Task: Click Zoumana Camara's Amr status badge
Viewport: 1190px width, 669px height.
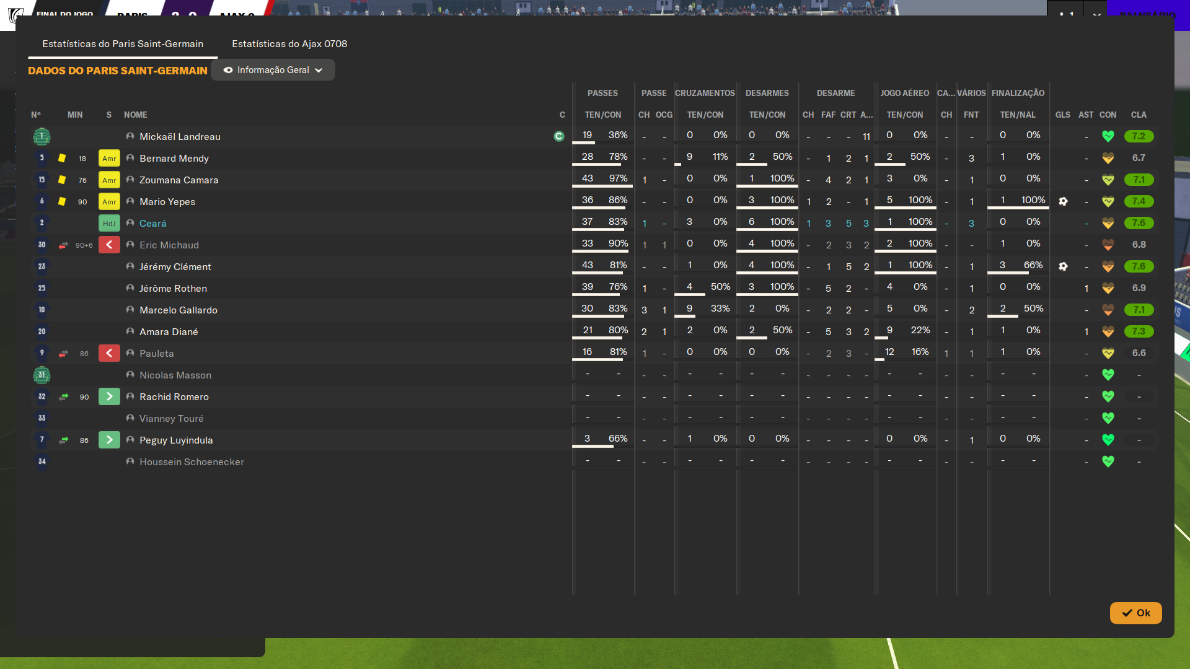Action: click(109, 180)
